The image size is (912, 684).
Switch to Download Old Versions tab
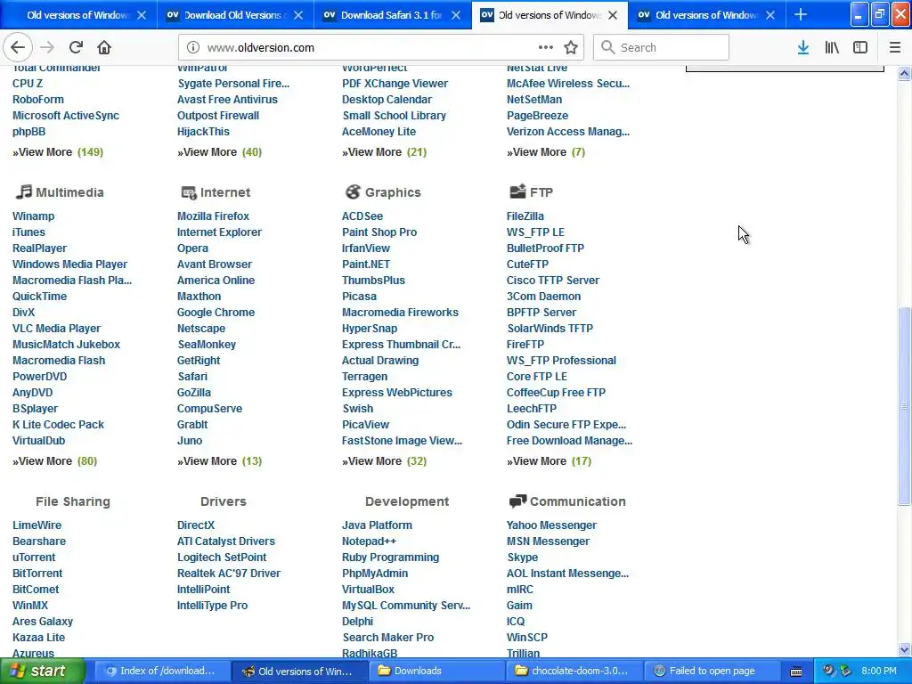[235, 15]
